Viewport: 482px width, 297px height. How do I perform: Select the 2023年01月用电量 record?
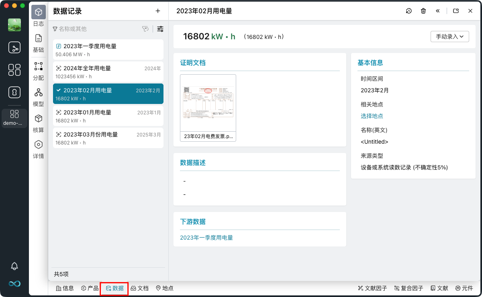108,116
